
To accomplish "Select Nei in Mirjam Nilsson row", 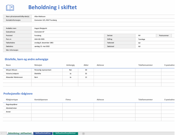I will (x=71, y=70).
